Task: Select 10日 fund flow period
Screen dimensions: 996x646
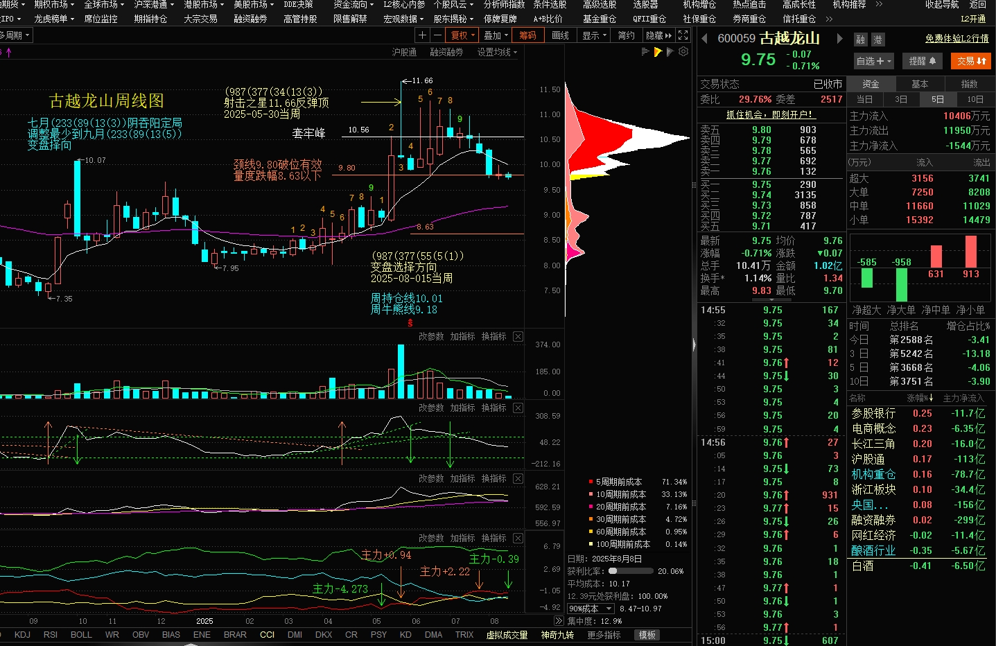Action: (x=975, y=99)
